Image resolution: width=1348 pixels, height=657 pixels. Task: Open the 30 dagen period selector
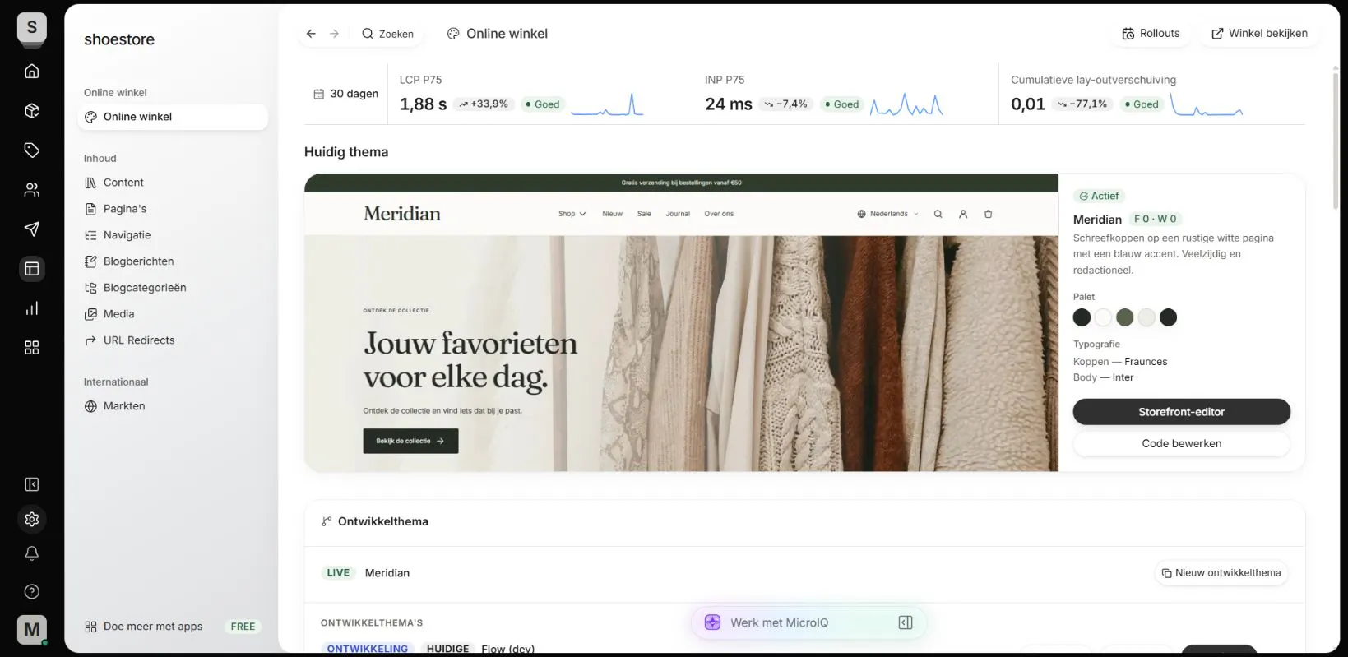[346, 94]
